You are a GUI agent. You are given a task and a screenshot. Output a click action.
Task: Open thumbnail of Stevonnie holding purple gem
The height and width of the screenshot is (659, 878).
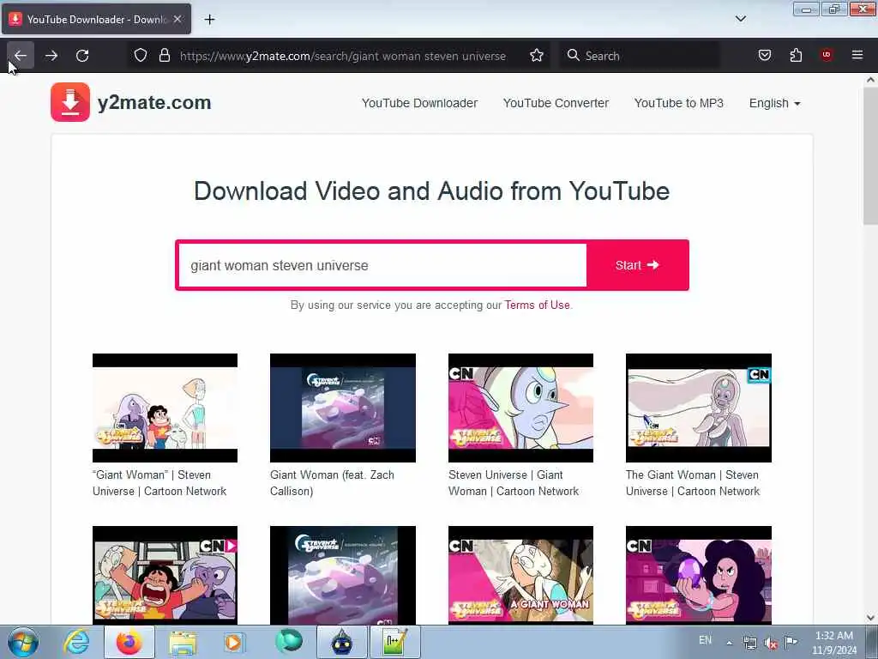[x=698, y=575]
